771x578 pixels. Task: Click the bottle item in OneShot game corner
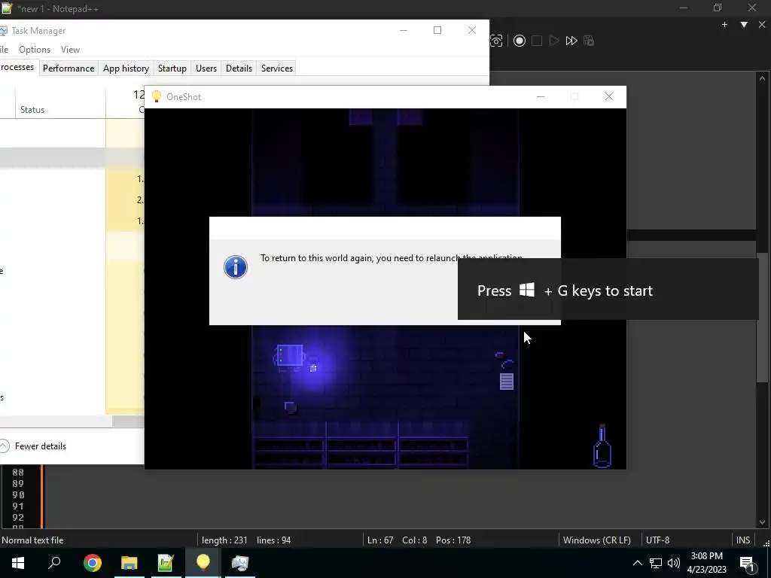pyautogui.click(x=602, y=446)
